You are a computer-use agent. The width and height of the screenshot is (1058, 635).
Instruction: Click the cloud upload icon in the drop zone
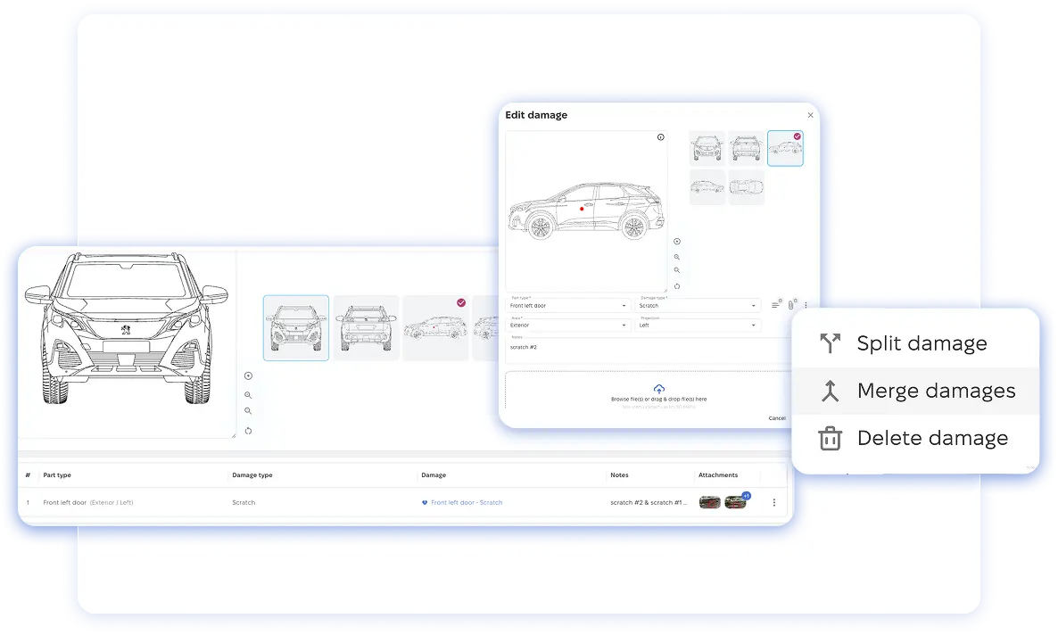658,389
